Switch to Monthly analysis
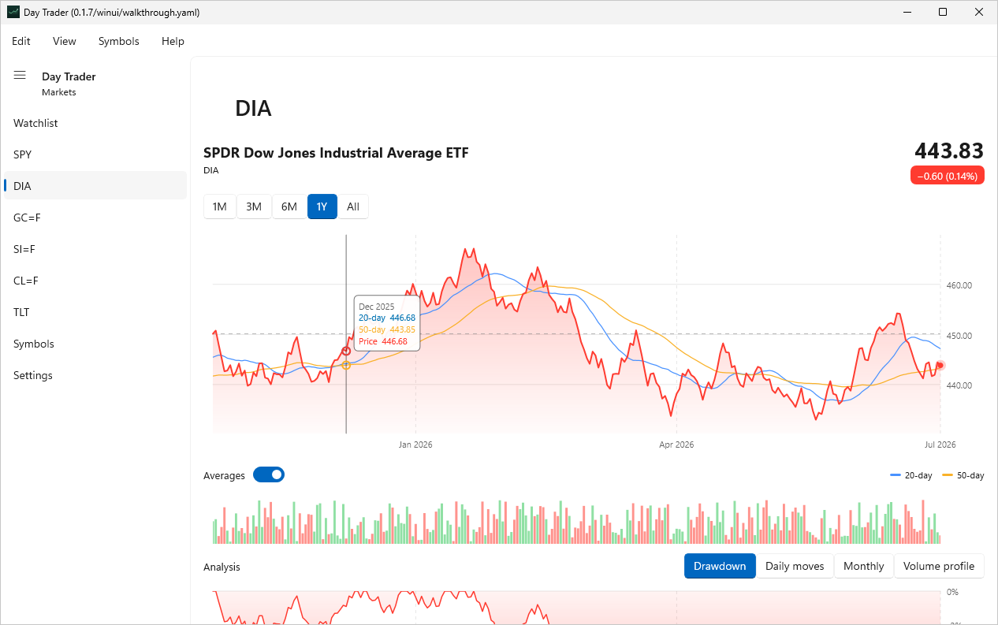 [x=864, y=566]
